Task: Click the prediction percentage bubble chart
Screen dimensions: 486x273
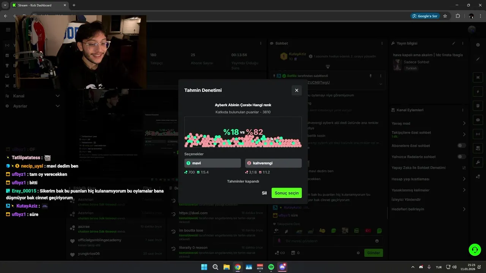Action: pyautogui.click(x=243, y=132)
